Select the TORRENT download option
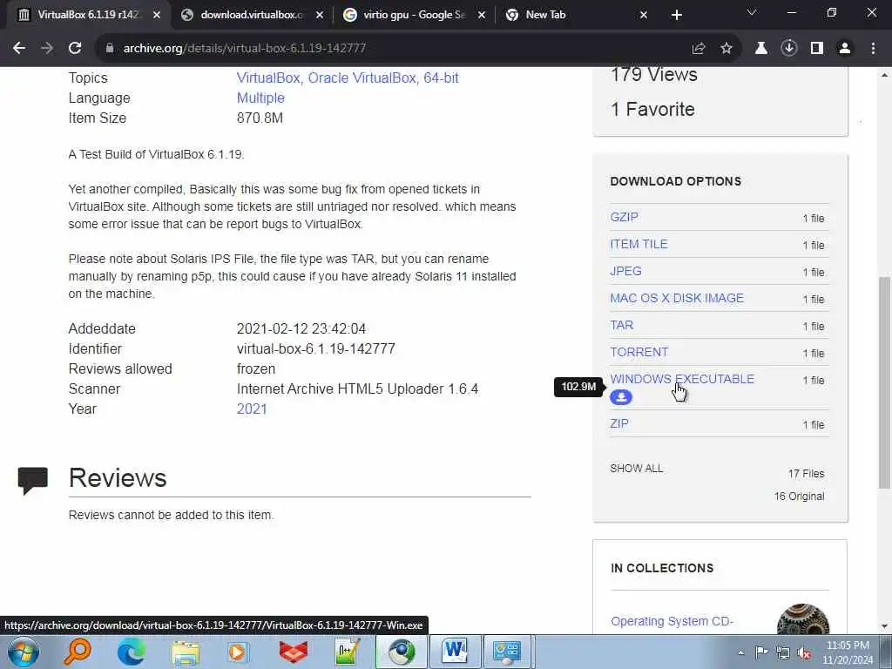Screen dimensions: 892x669 [x=639, y=352]
